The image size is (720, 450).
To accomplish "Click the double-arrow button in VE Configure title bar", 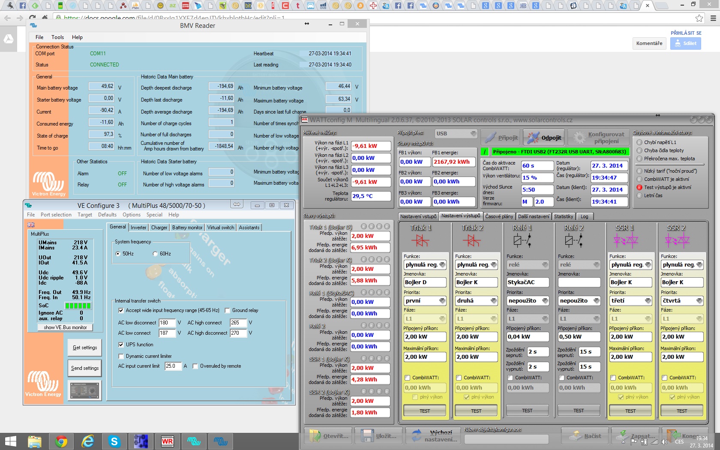I will [237, 204].
